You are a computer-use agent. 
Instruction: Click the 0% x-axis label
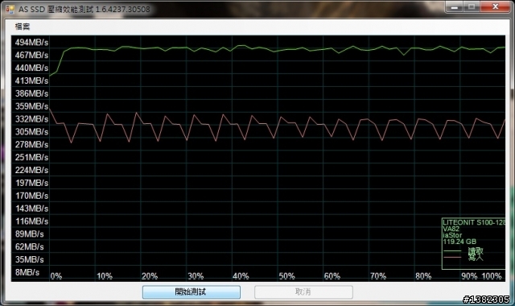[x=56, y=276]
